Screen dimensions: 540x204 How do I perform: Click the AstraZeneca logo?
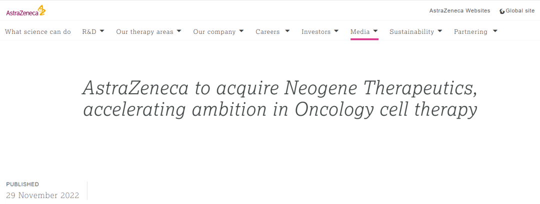pyautogui.click(x=25, y=11)
